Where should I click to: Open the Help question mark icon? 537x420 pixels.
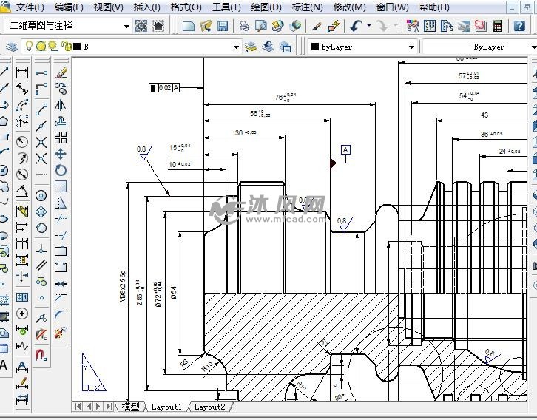point(519,26)
